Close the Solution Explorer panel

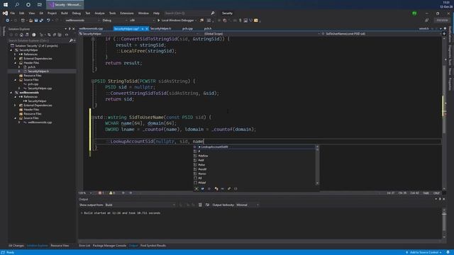point(74,29)
